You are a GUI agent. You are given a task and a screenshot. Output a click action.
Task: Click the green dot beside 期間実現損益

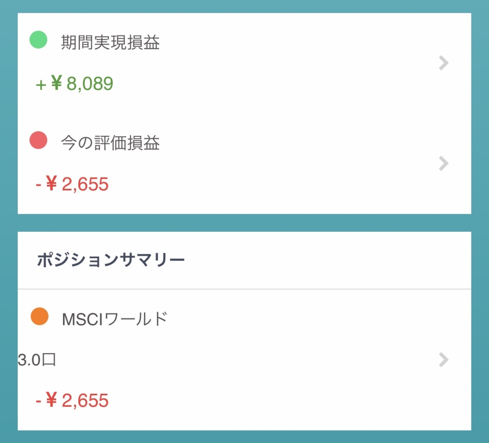(x=38, y=40)
